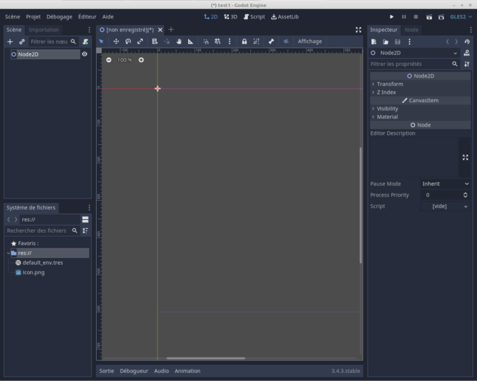The height and width of the screenshot is (381, 477).
Task: Switch to 2D workspace
Action: [211, 17]
